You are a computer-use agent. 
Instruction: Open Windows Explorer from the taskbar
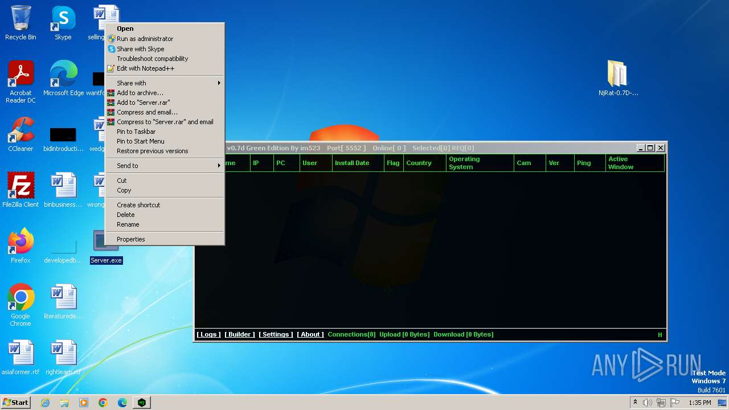(x=64, y=403)
